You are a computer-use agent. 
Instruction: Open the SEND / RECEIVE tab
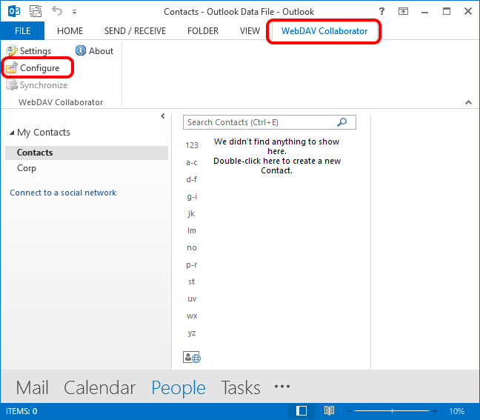pyautogui.click(x=135, y=31)
